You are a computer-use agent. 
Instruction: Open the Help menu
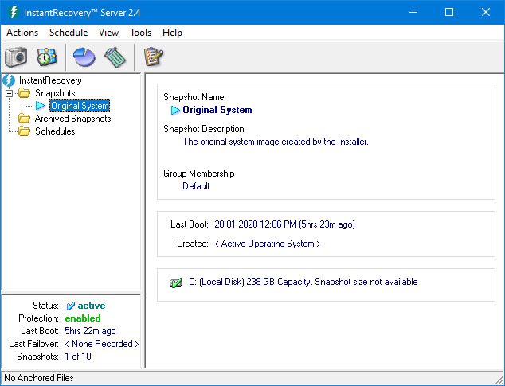click(172, 33)
